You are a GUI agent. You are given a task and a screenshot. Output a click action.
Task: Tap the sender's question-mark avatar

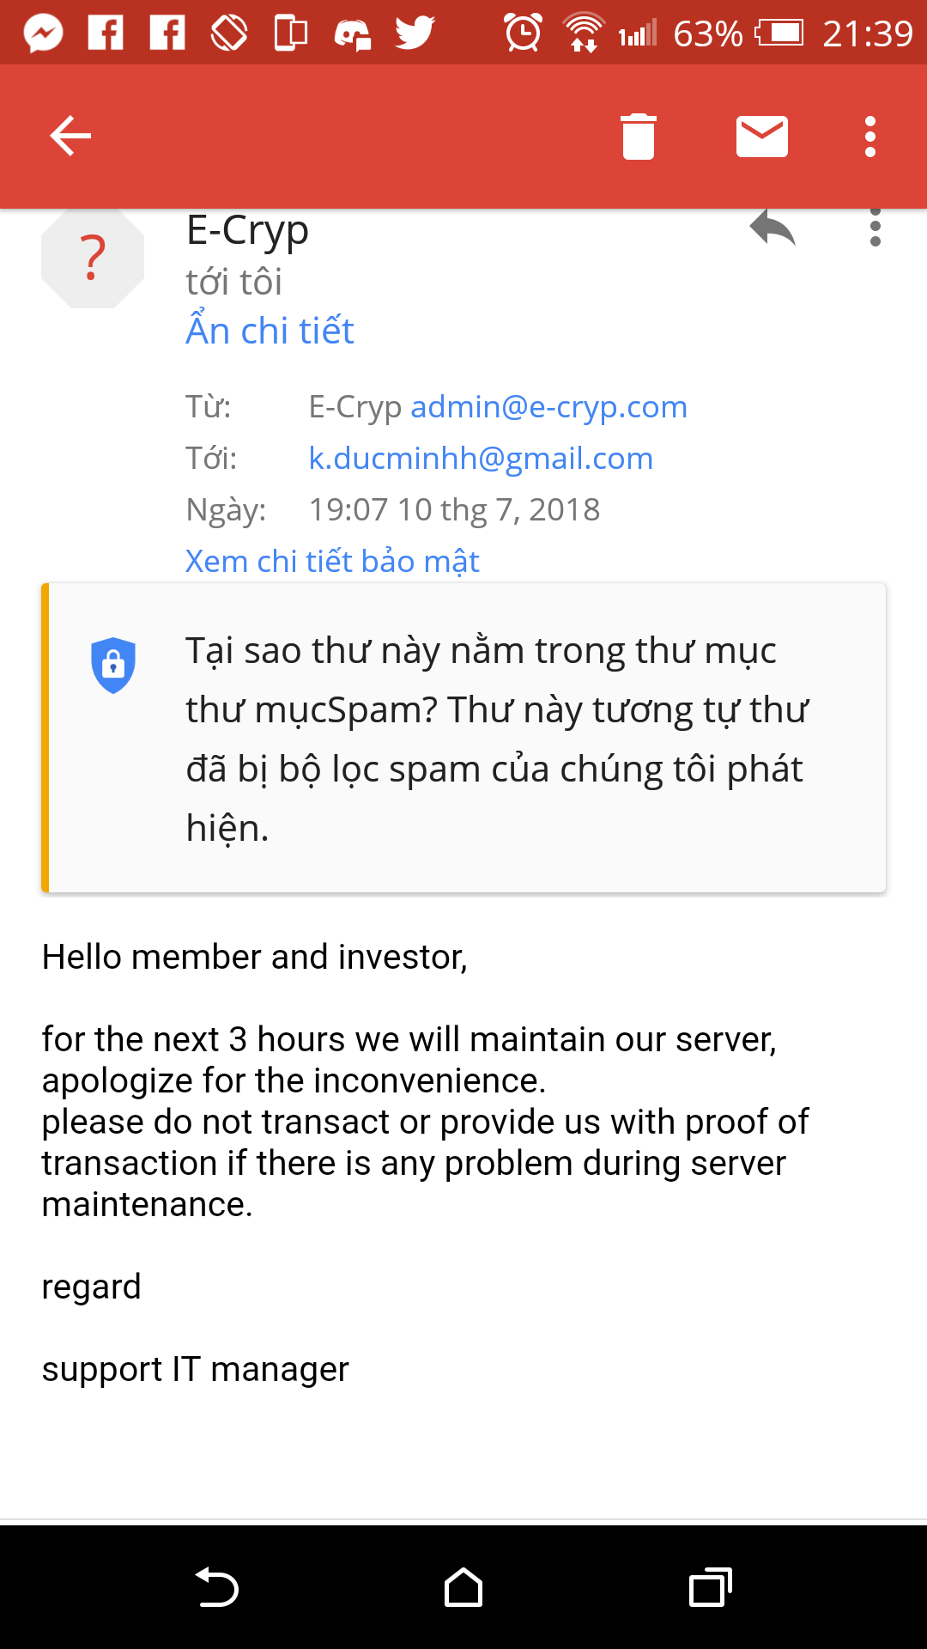click(x=93, y=258)
